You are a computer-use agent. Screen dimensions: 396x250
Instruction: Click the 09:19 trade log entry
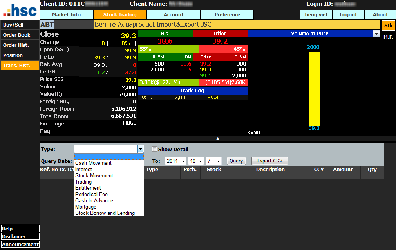point(192,97)
